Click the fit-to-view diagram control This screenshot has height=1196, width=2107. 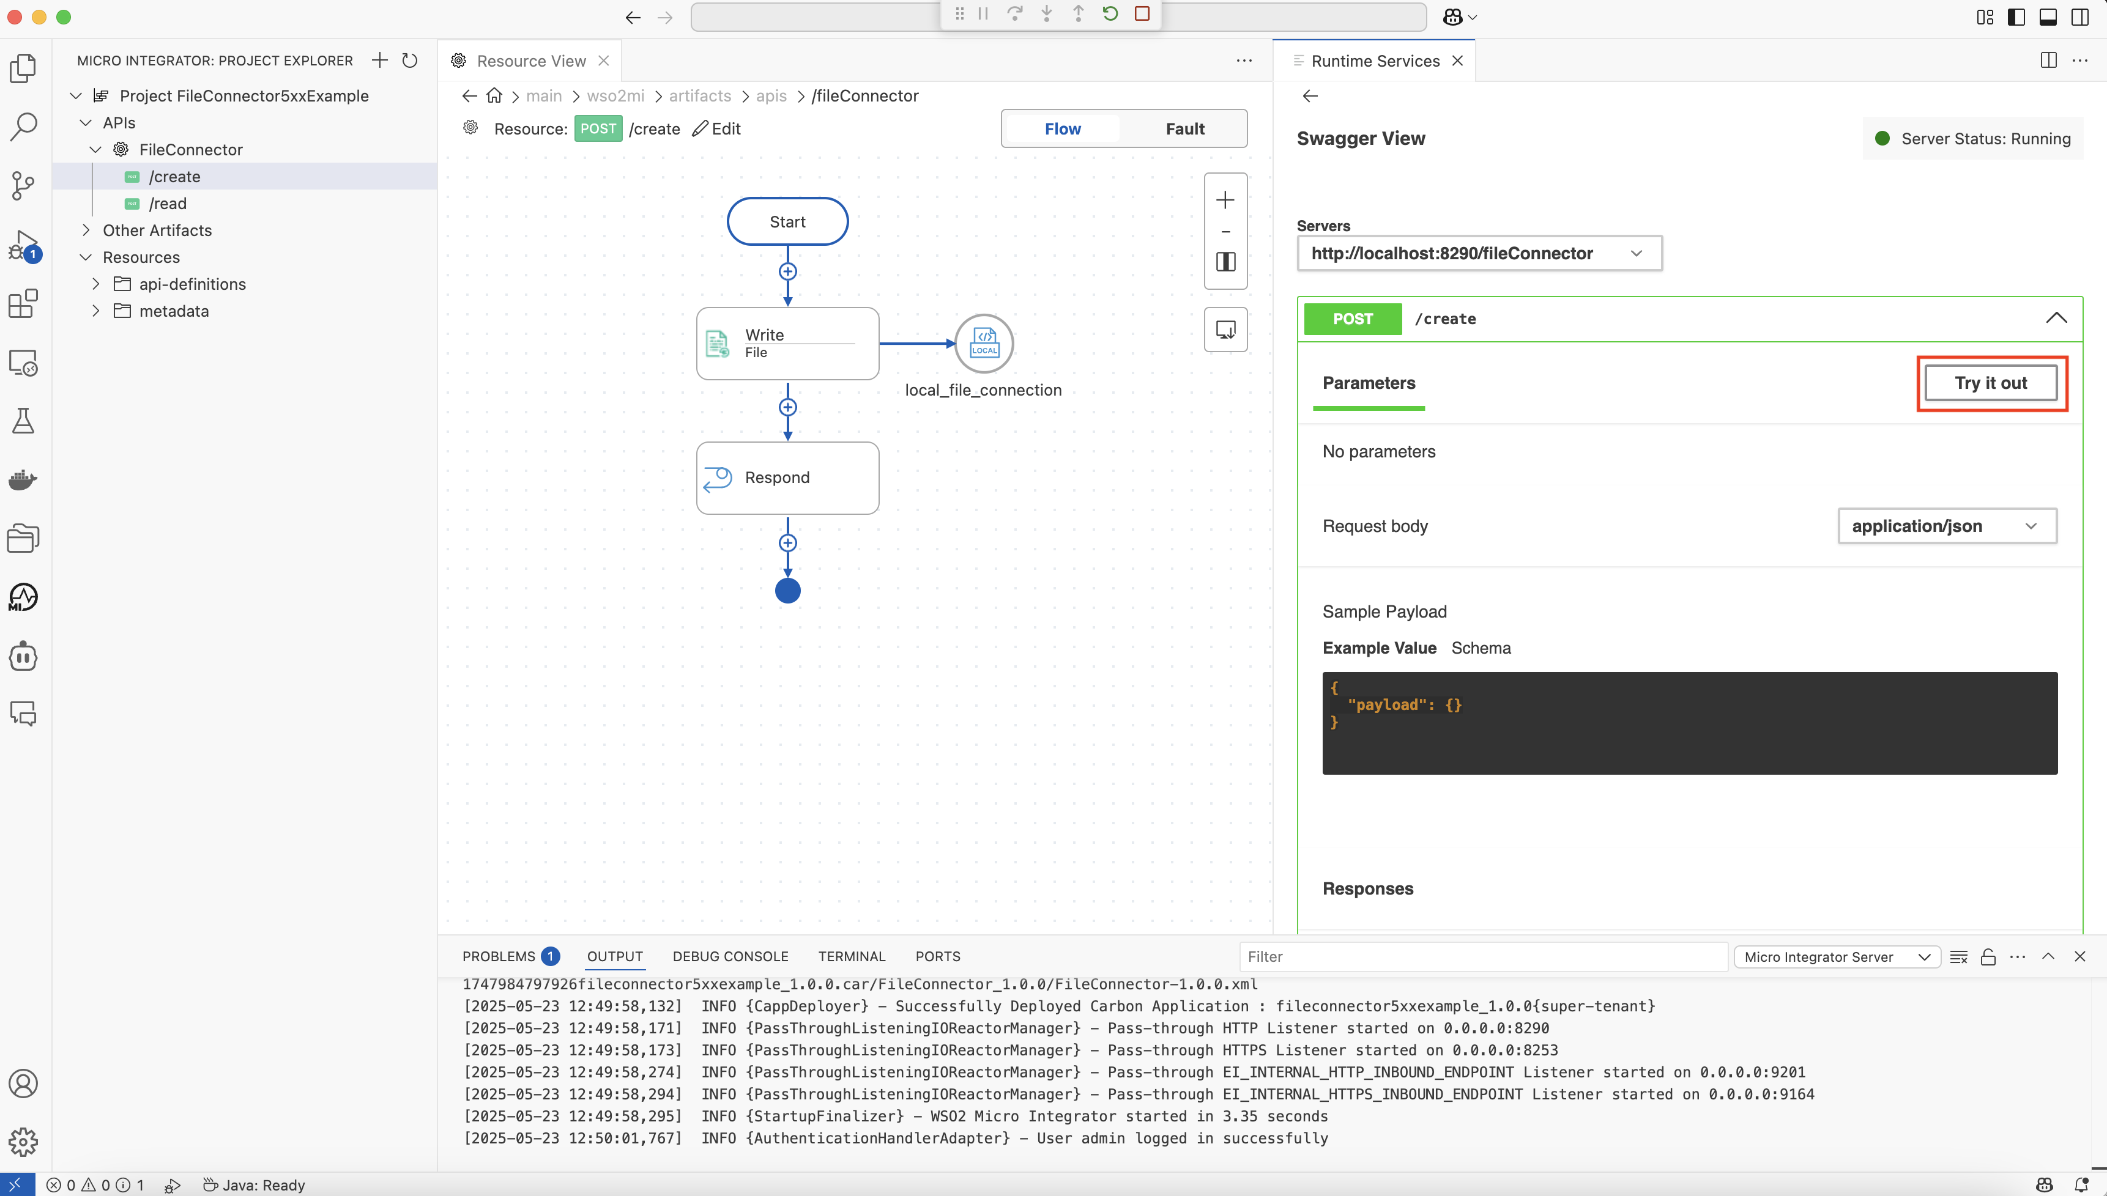pos(1225,262)
